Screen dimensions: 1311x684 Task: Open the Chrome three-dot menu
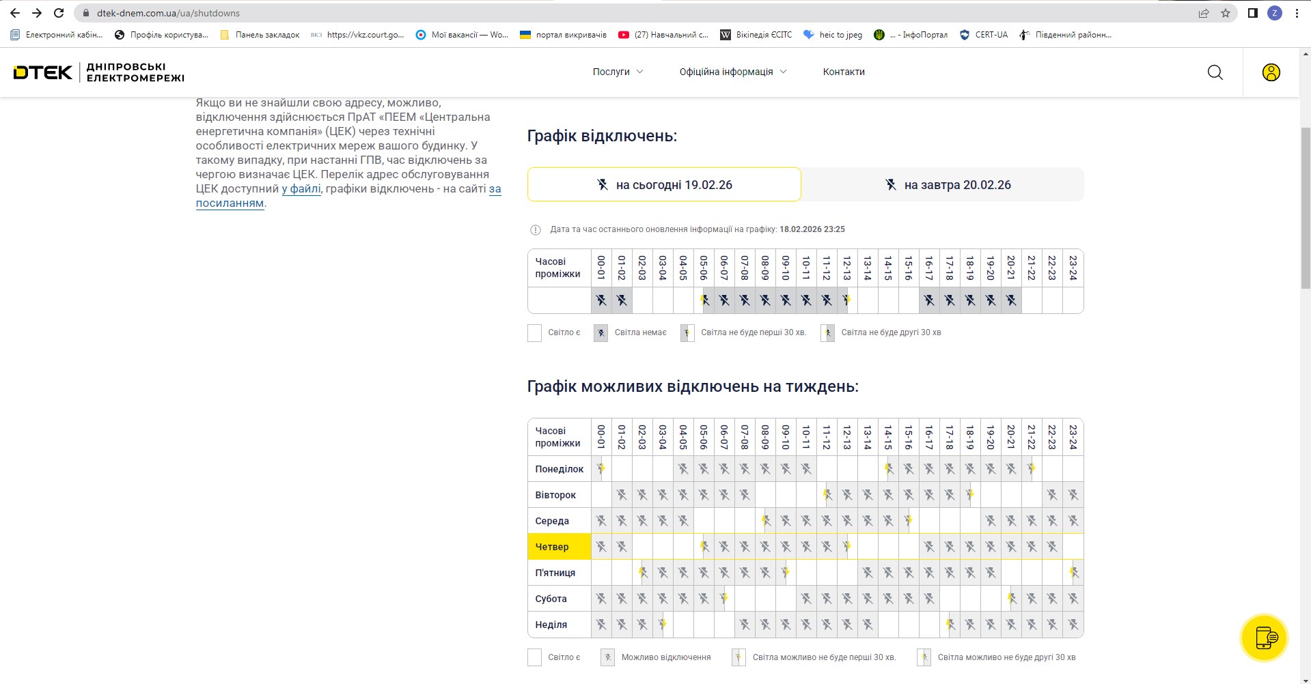coord(1297,13)
